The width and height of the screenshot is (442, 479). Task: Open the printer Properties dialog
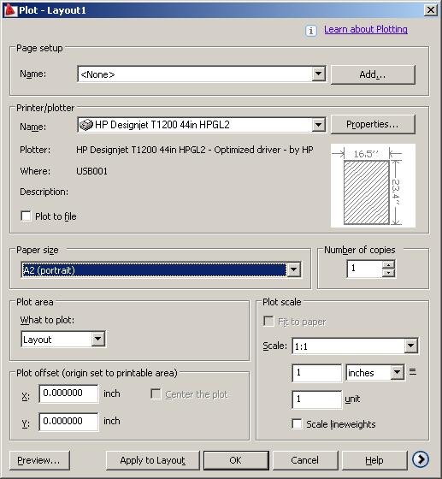tap(373, 124)
